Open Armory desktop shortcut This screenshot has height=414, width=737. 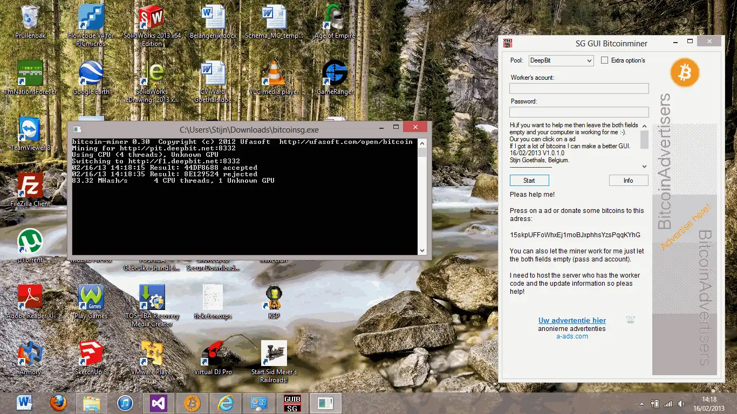[30, 358]
